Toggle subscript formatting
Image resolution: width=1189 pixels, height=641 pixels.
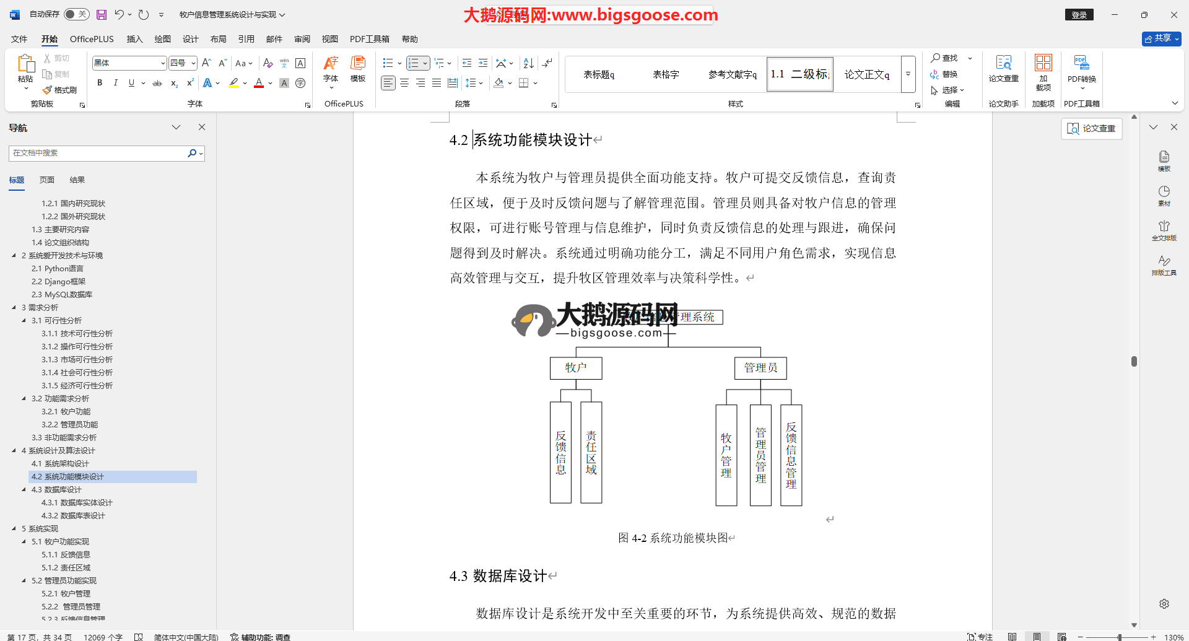174,83
